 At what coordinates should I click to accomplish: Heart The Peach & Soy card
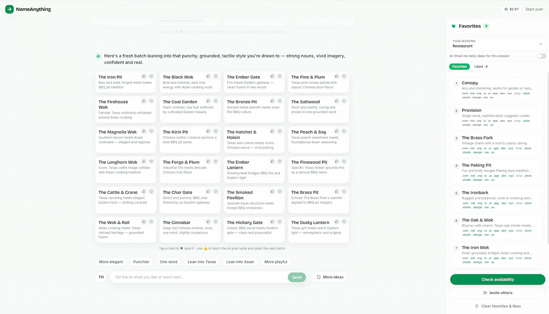344,131
